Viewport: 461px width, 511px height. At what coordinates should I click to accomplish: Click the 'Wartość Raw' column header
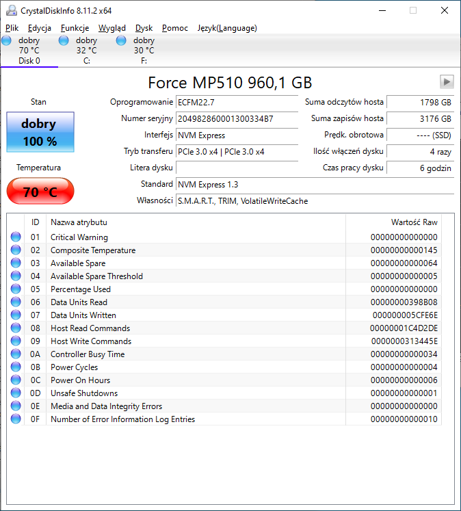point(414,222)
